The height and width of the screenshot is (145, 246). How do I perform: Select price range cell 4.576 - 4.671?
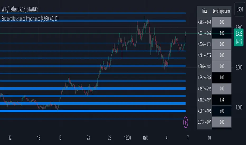point(204,44)
